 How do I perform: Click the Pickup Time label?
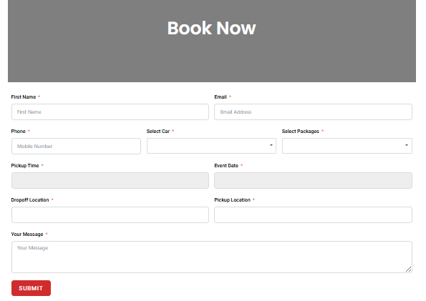pos(25,166)
